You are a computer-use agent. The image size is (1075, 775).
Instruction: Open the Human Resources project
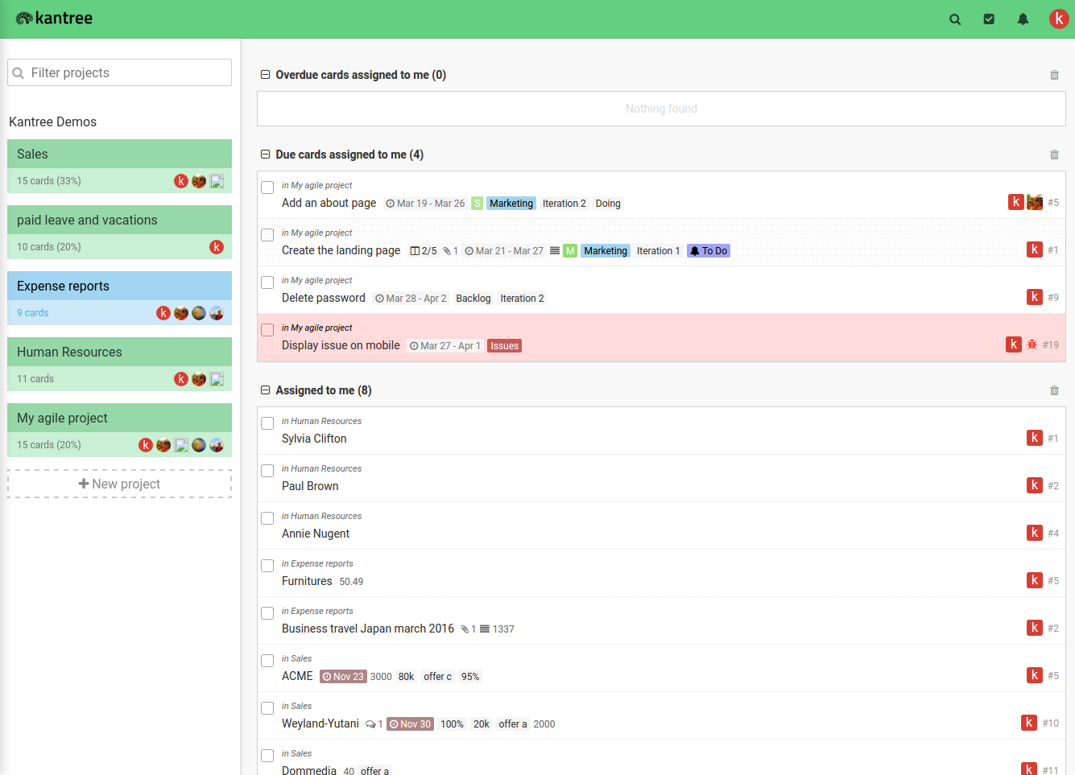point(119,352)
